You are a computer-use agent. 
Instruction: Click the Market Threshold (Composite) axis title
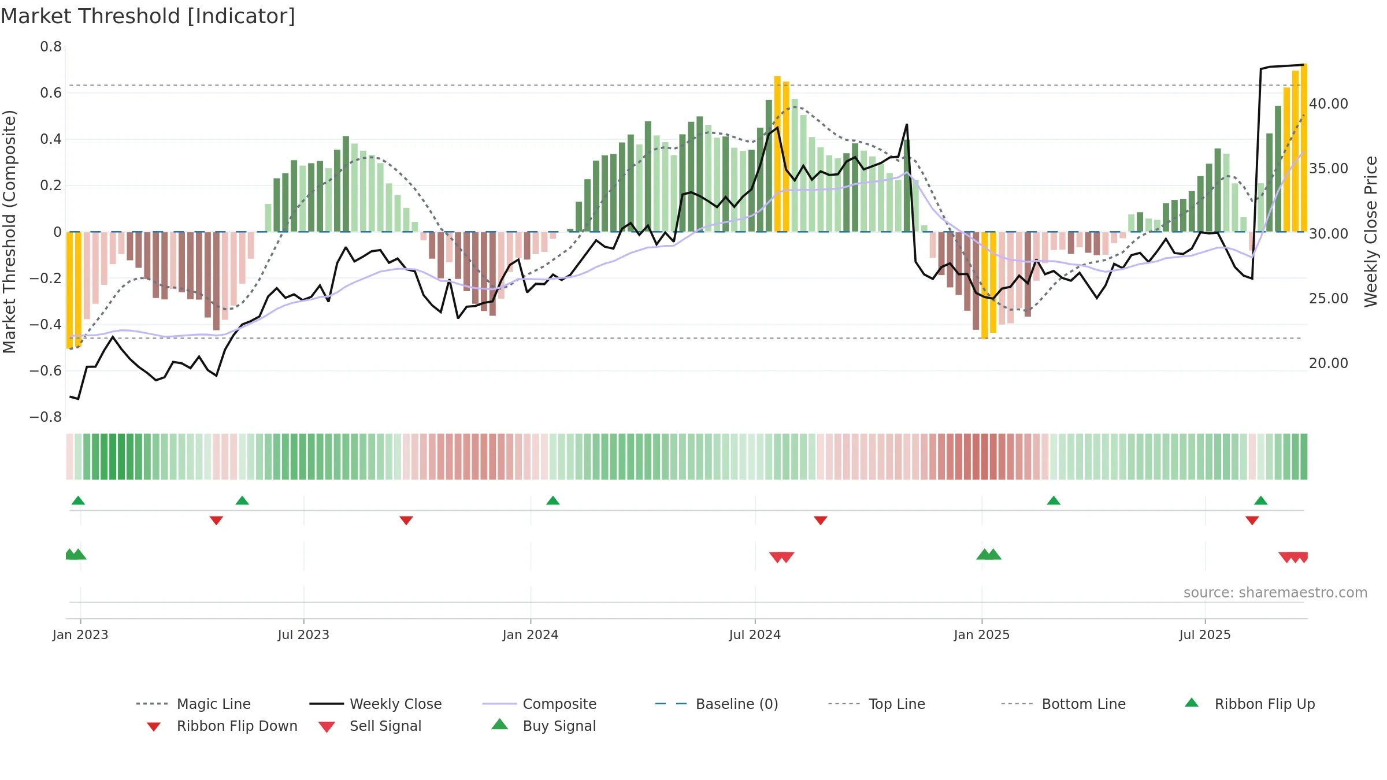[9, 231]
